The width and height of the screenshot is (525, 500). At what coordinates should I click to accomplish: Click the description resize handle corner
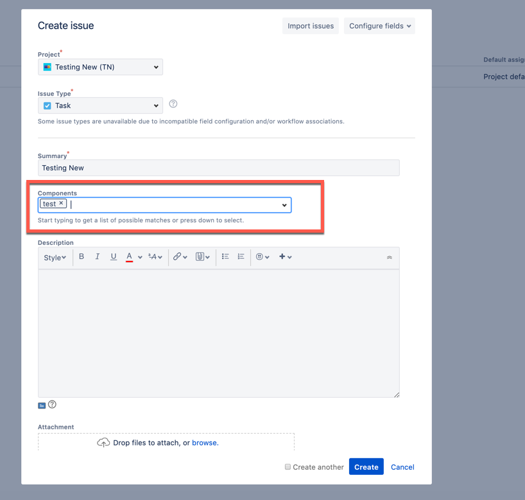tap(397, 395)
